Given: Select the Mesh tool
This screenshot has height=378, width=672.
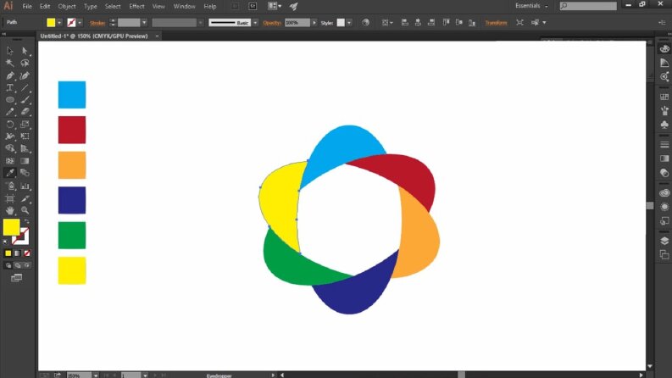Looking at the screenshot, I should tap(10, 161).
